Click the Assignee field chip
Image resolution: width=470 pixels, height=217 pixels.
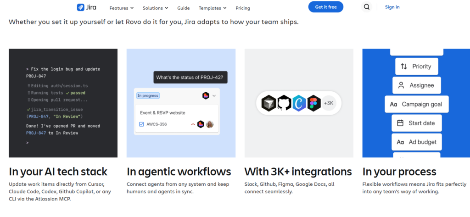click(x=417, y=85)
